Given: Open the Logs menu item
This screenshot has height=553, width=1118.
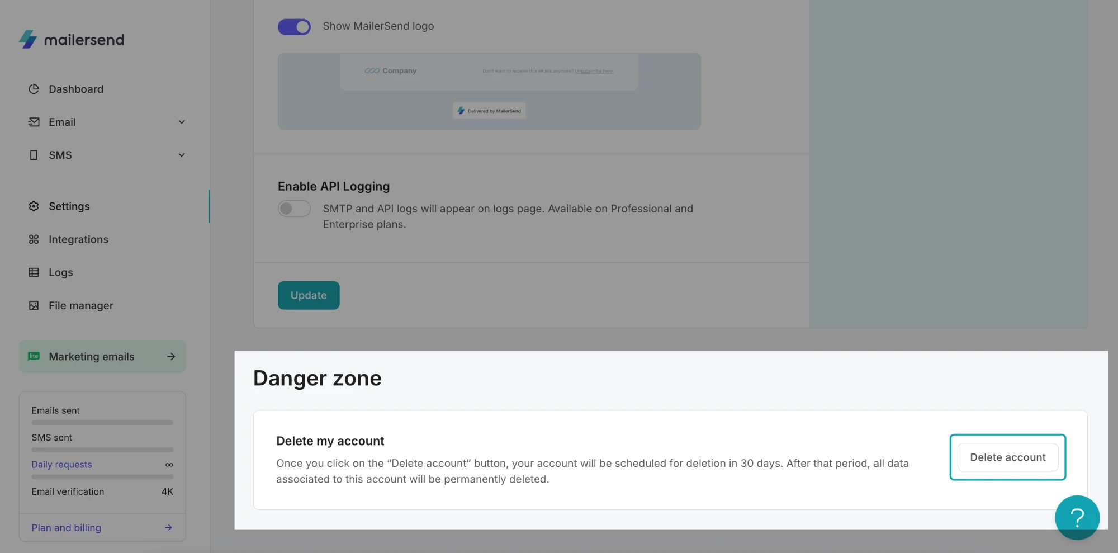Looking at the screenshot, I should point(61,272).
